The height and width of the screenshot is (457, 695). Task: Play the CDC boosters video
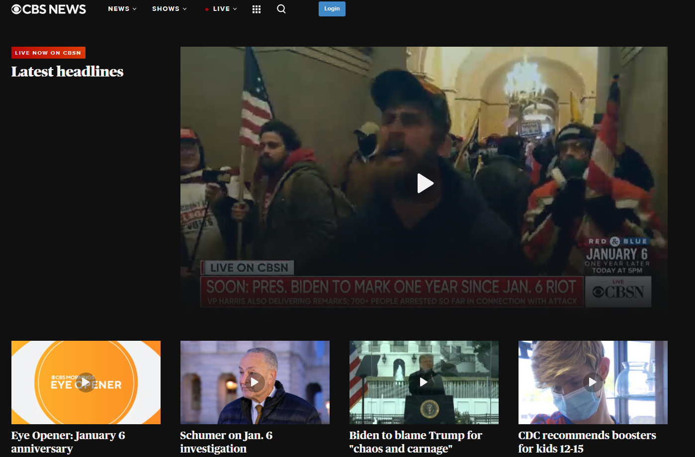pyautogui.click(x=593, y=382)
